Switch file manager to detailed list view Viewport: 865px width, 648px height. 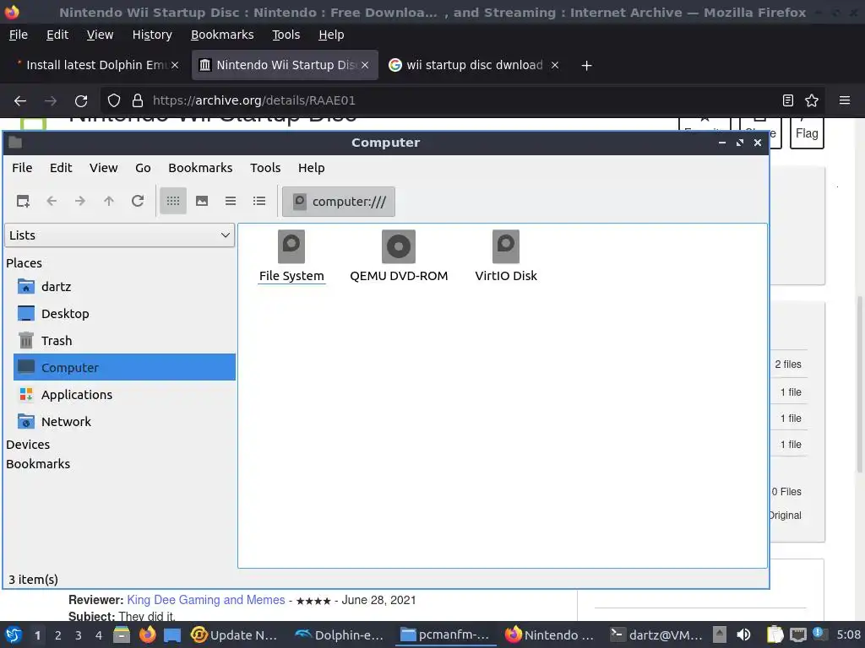[x=259, y=201]
